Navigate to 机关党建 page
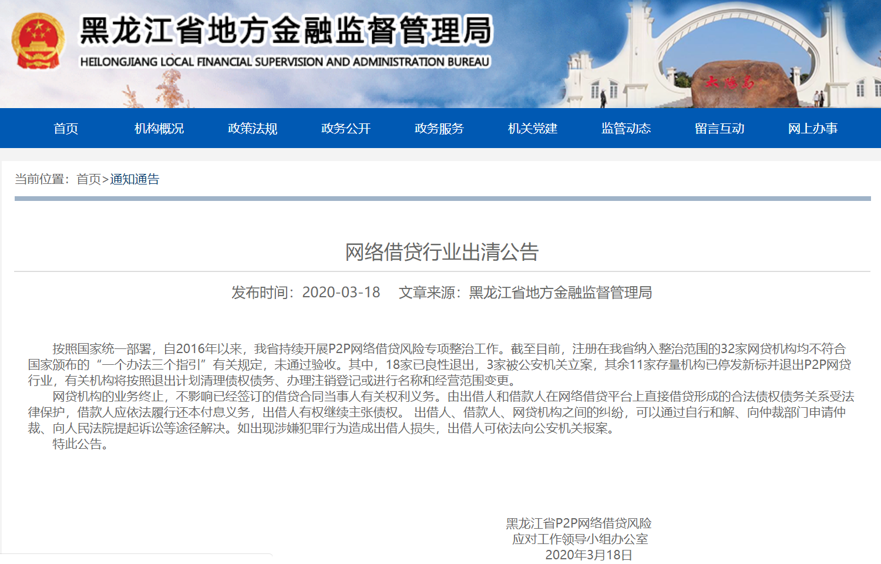 pos(533,129)
